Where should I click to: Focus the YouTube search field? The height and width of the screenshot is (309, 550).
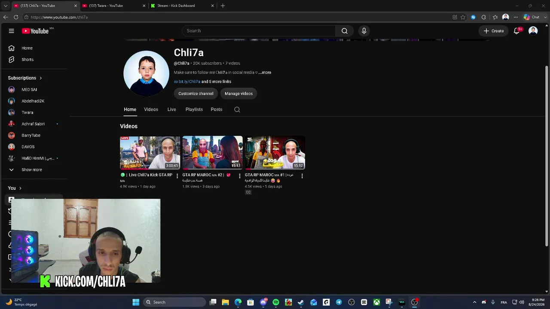click(259, 31)
